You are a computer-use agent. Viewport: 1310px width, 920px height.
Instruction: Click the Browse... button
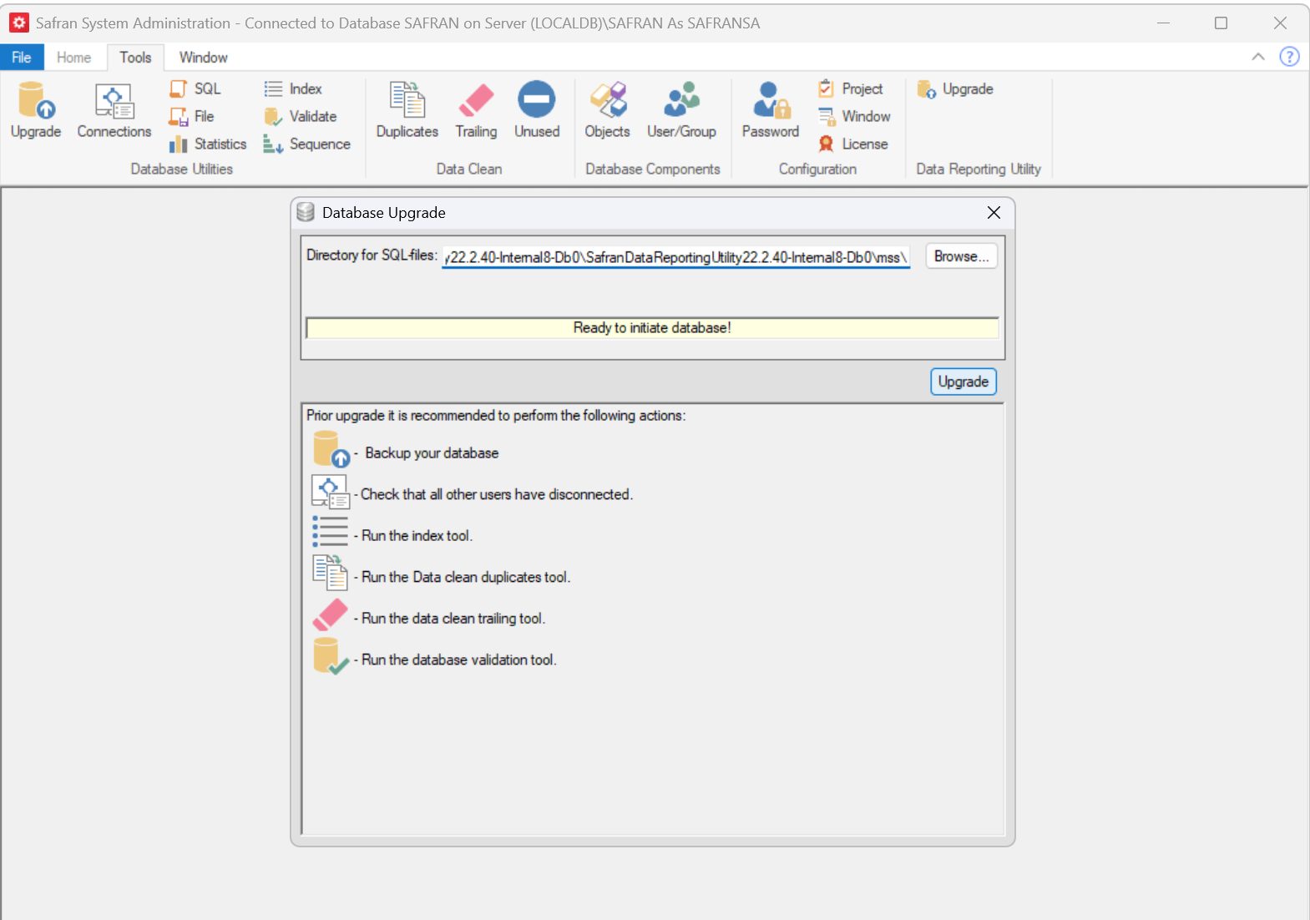(x=961, y=256)
